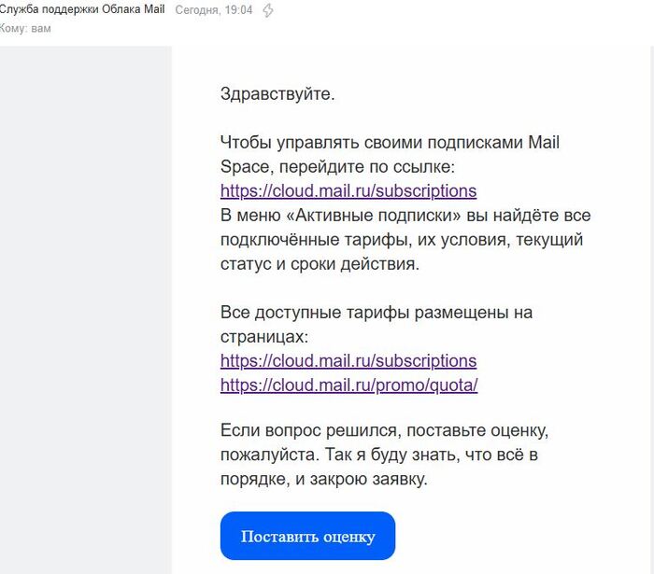
Task: Open the subscriptions link under страницах
Action: (x=348, y=360)
